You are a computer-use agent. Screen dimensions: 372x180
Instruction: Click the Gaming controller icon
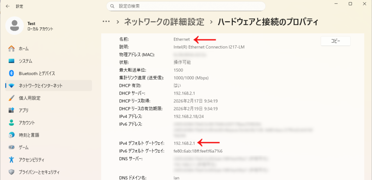[11, 147]
